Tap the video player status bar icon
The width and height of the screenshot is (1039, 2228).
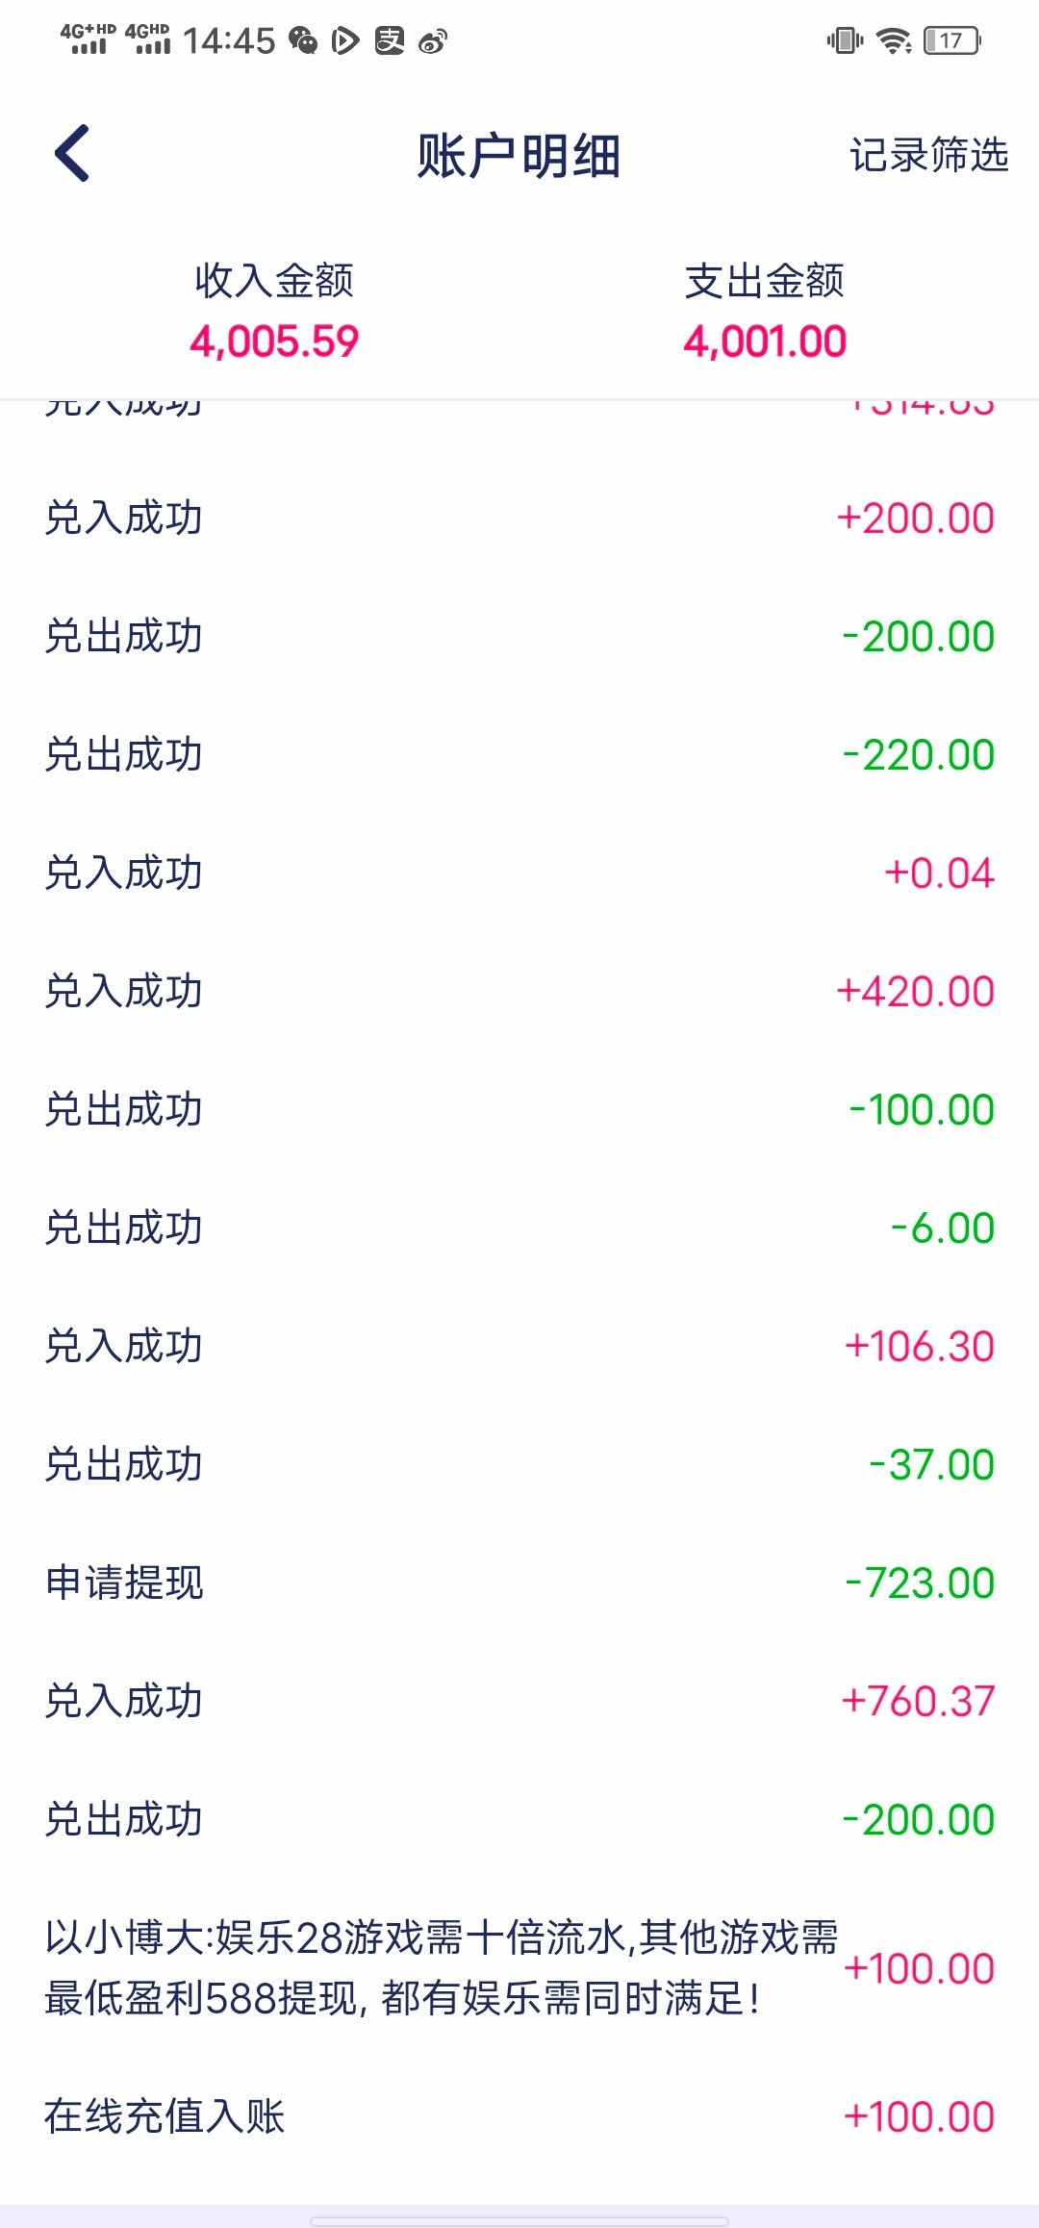(345, 40)
